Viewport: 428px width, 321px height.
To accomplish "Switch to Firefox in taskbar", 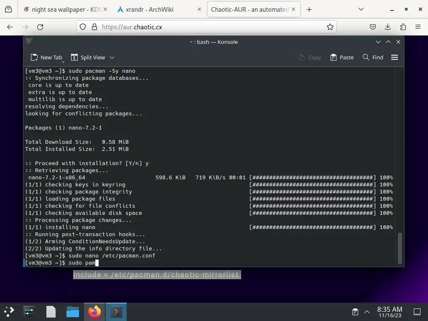I will click(x=94, y=311).
